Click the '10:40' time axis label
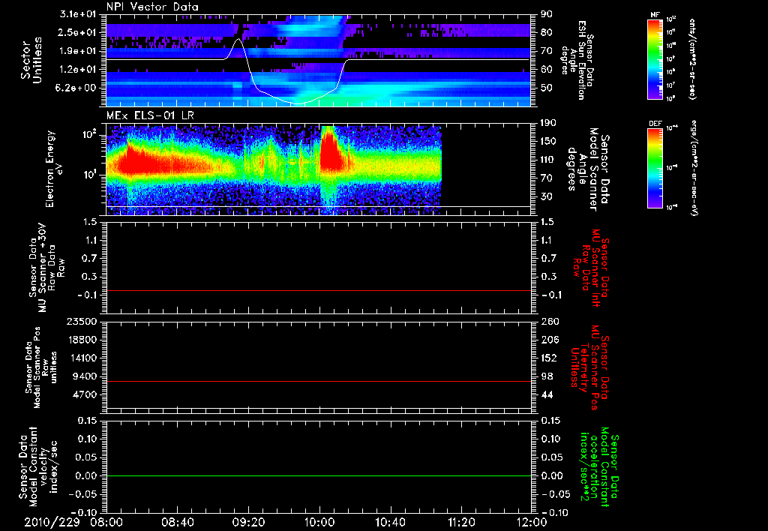 click(390, 522)
